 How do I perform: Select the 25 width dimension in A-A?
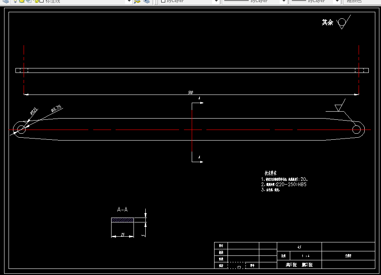pyautogui.click(x=123, y=235)
